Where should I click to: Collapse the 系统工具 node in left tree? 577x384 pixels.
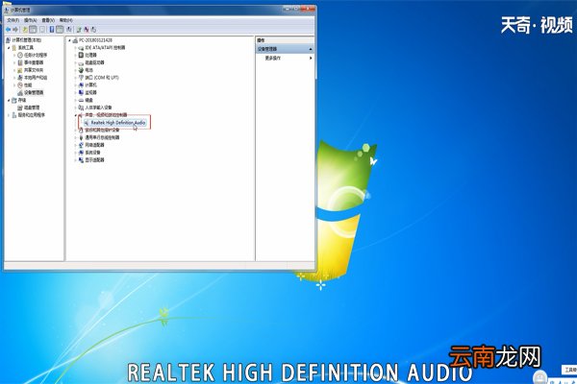9,48
